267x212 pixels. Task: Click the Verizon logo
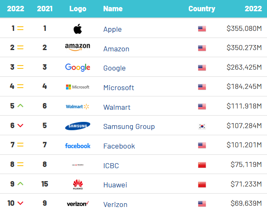click(x=78, y=204)
